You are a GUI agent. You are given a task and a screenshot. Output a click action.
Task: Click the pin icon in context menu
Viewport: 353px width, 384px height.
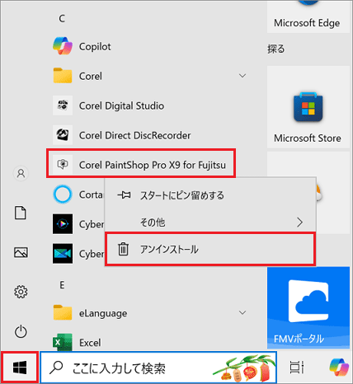(124, 195)
